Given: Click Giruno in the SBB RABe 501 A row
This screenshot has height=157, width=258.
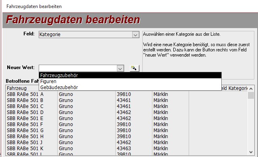Looking at the screenshot, I should tap(66, 94).
